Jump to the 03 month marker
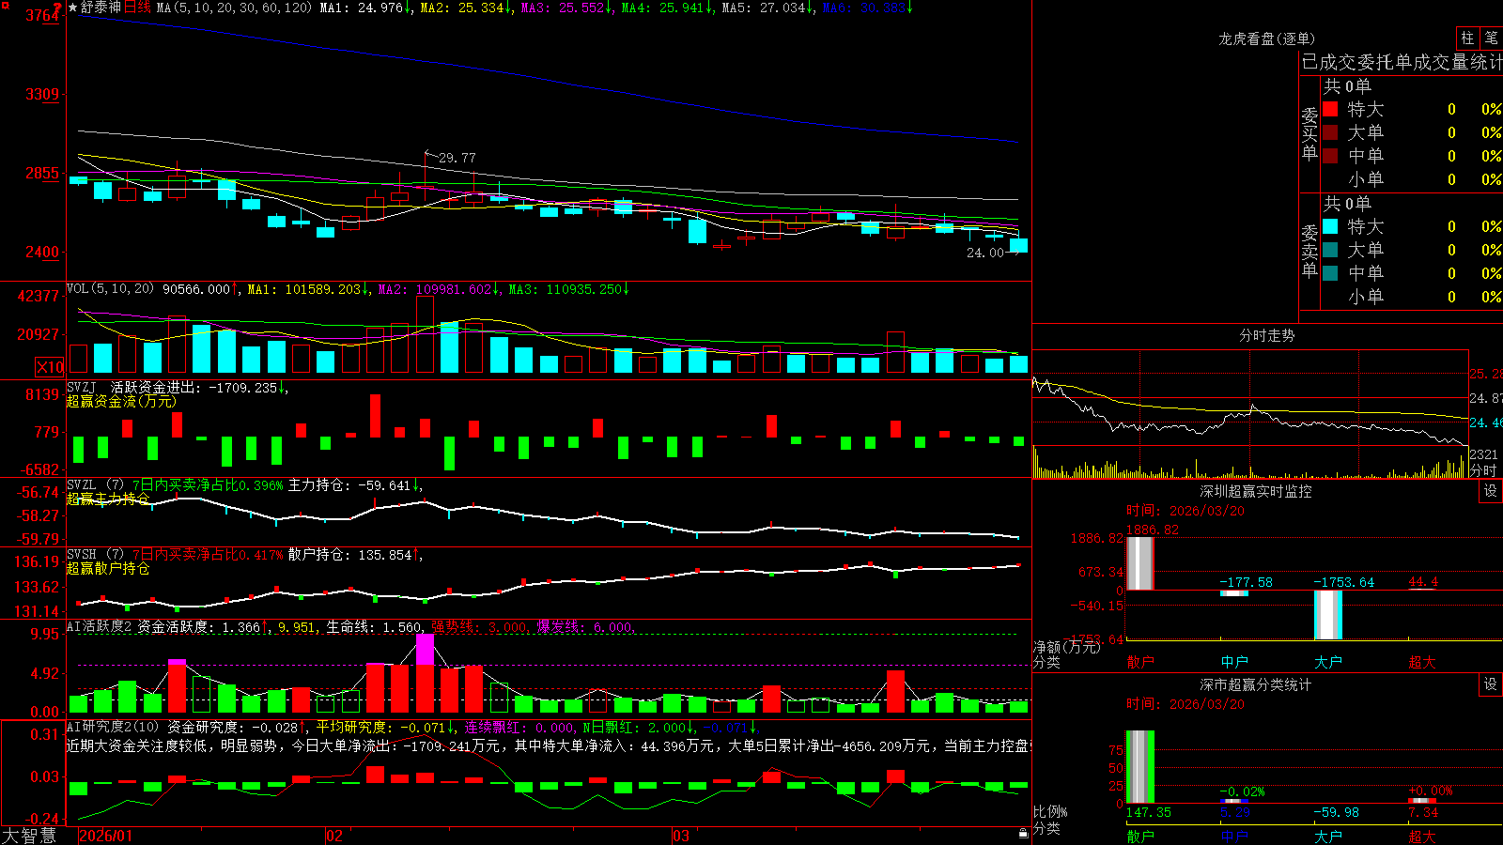The width and height of the screenshot is (1503, 845). click(x=681, y=836)
